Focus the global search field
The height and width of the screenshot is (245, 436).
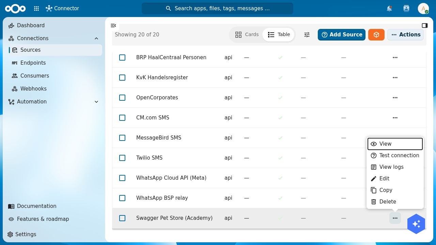pos(217,9)
